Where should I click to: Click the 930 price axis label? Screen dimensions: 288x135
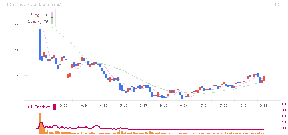pyautogui.click(x=20, y=75)
